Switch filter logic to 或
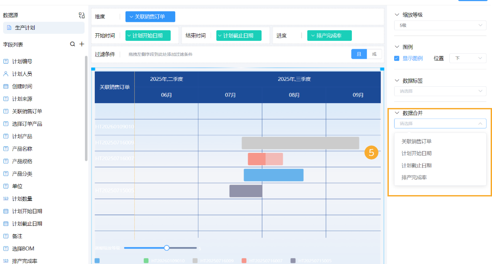The width and height of the screenshot is (492, 264). [x=374, y=54]
